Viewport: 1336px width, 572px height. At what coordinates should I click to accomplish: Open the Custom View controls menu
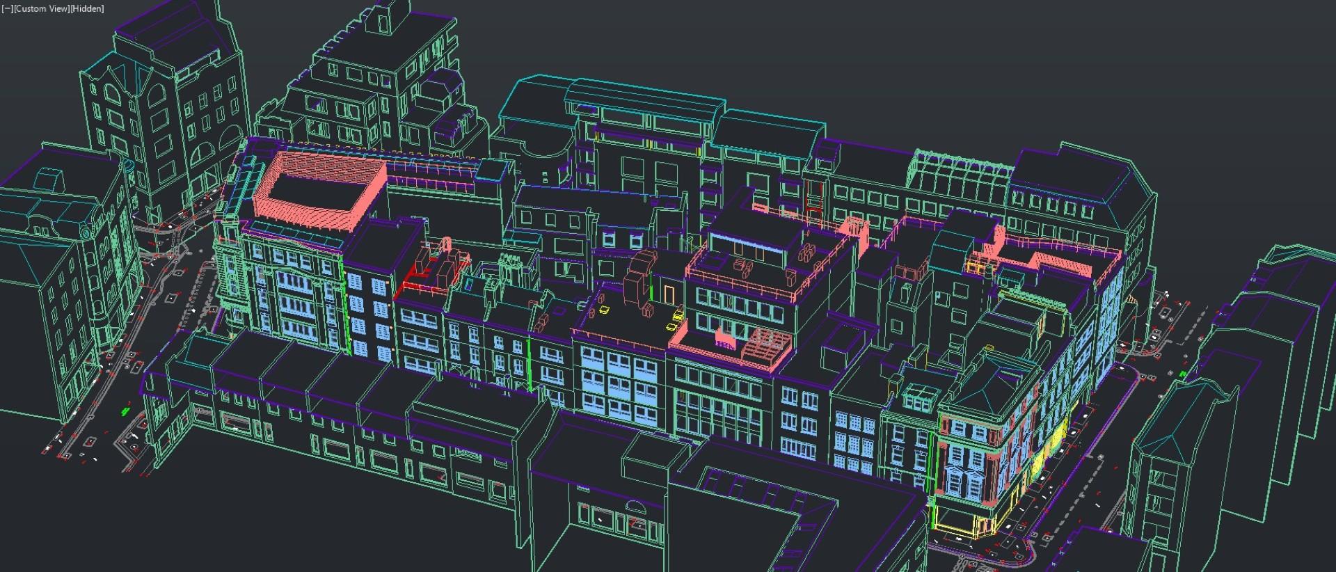[x=40, y=8]
